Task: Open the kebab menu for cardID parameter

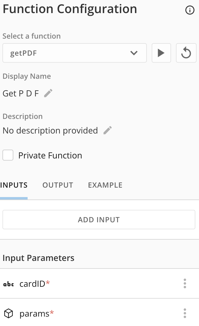Action: [185, 283]
